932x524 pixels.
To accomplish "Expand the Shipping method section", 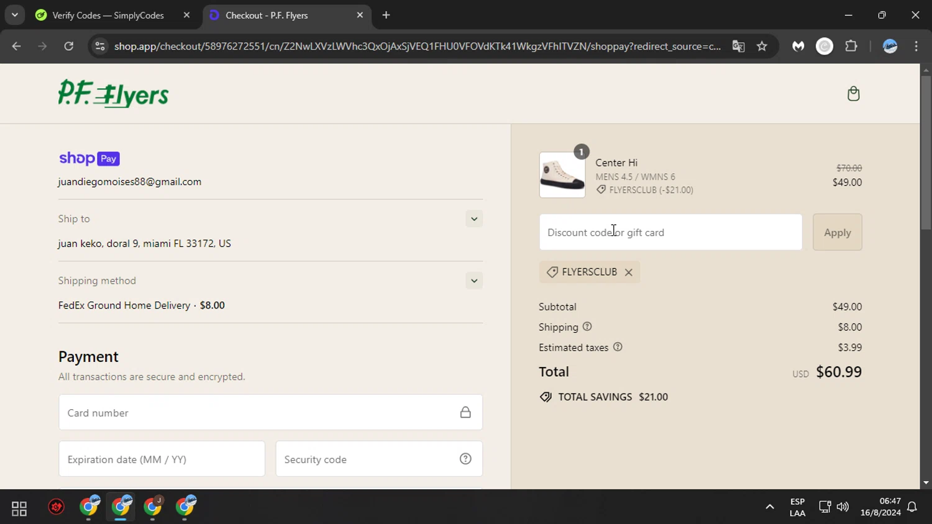I will tap(474, 281).
